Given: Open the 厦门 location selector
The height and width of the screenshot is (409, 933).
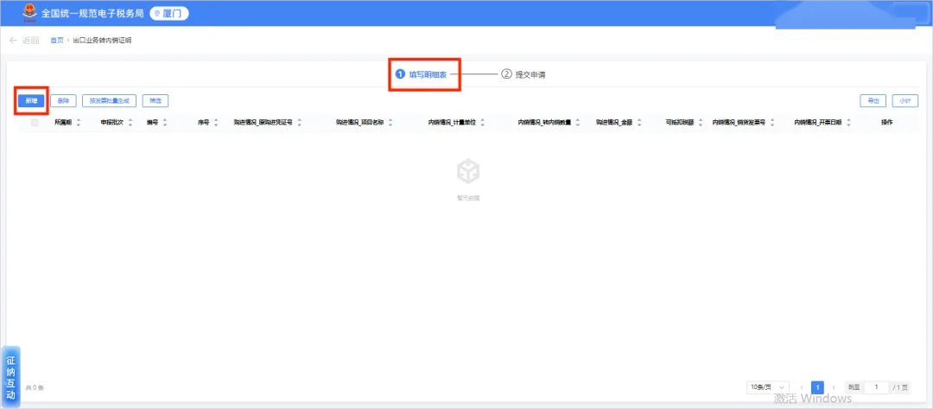Looking at the screenshot, I should pyautogui.click(x=169, y=13).
